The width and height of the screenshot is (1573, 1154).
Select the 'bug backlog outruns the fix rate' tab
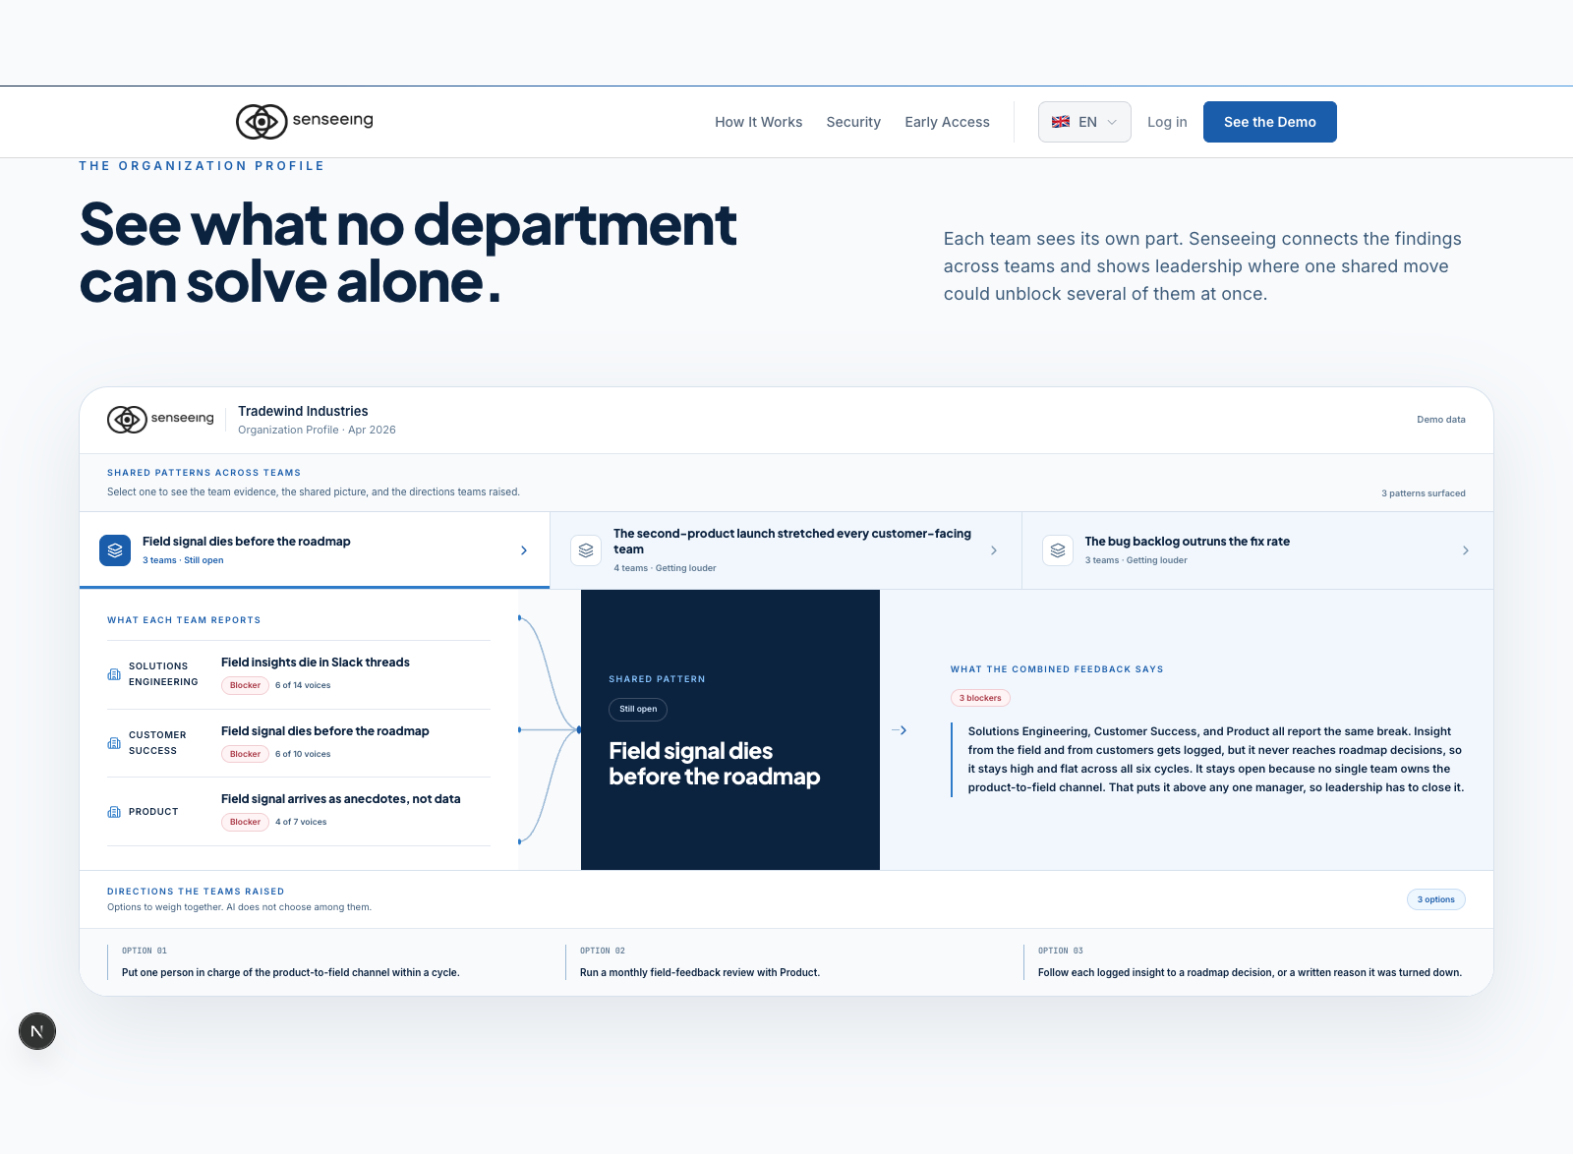pos(1257,550)
